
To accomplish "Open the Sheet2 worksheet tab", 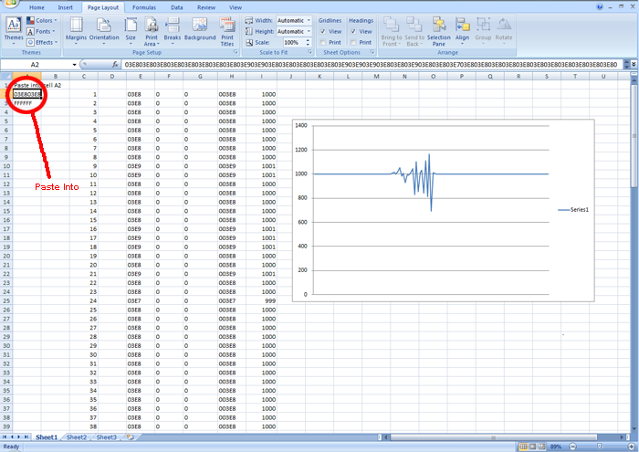I will [x=77, y=437].
